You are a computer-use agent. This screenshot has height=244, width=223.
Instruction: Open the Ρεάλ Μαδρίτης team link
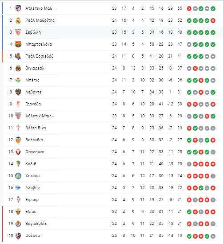click(40, 20)
